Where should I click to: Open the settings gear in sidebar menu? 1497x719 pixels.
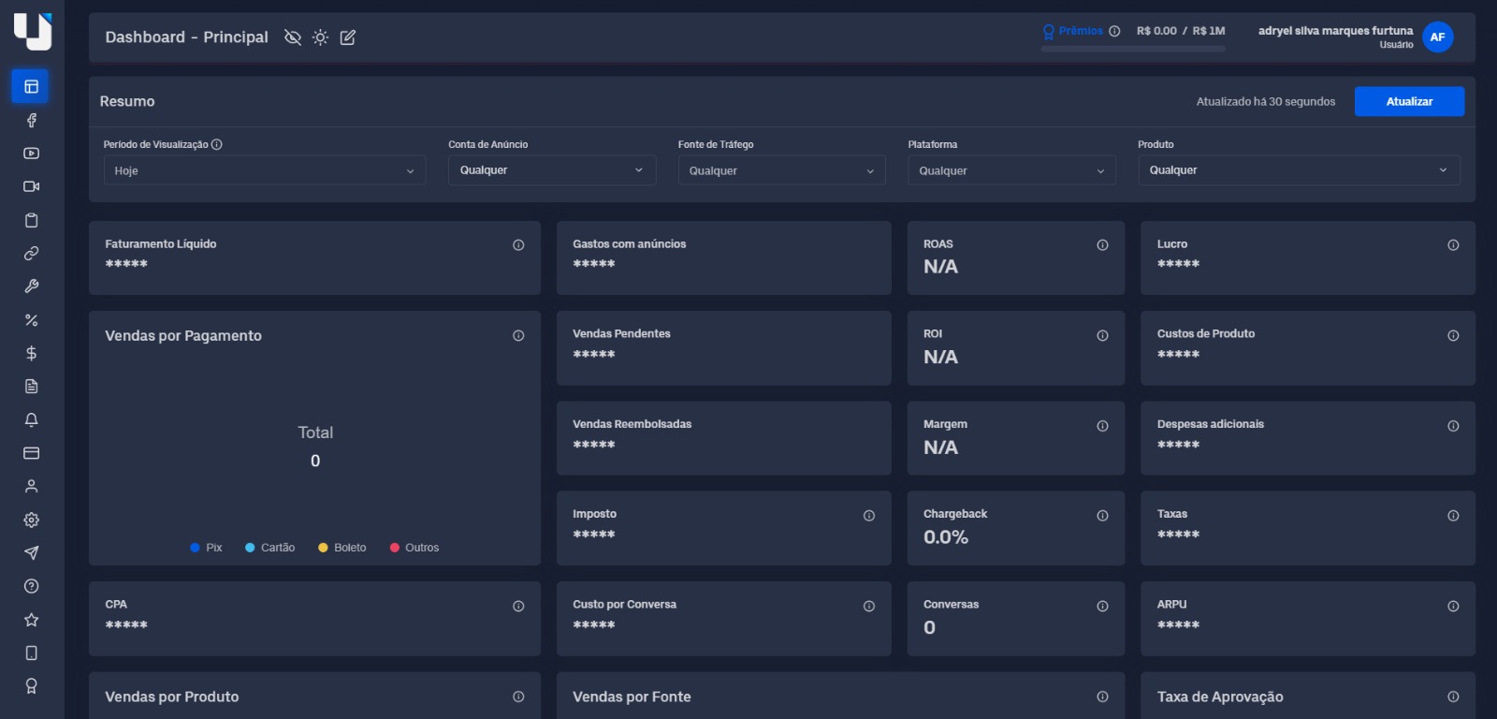click(x=31, y=520)
